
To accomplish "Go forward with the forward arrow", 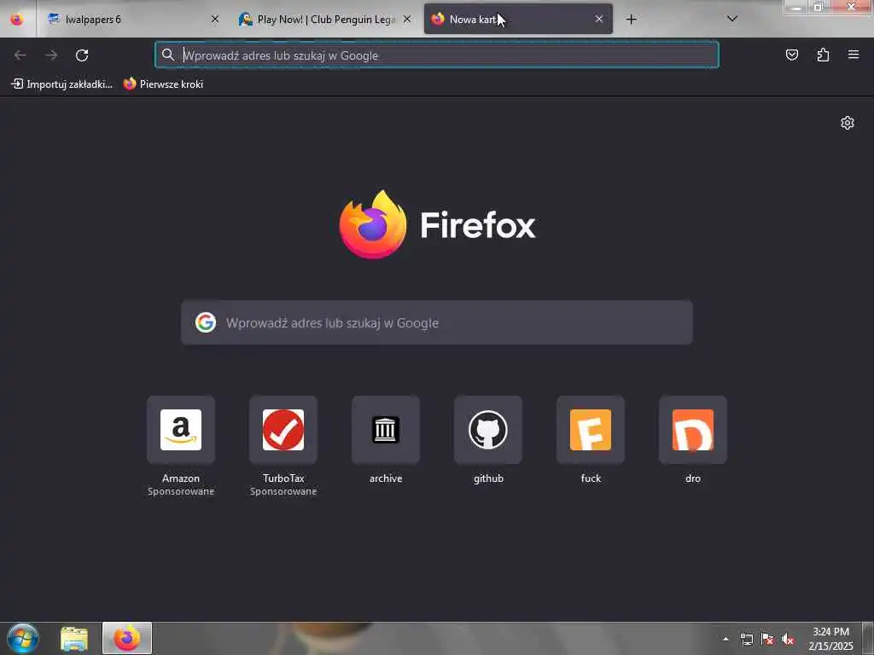I will (x=51, y=55).
